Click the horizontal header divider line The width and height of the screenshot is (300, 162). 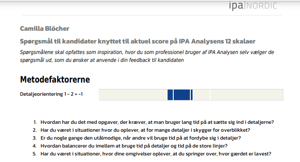tap(152, 15)
